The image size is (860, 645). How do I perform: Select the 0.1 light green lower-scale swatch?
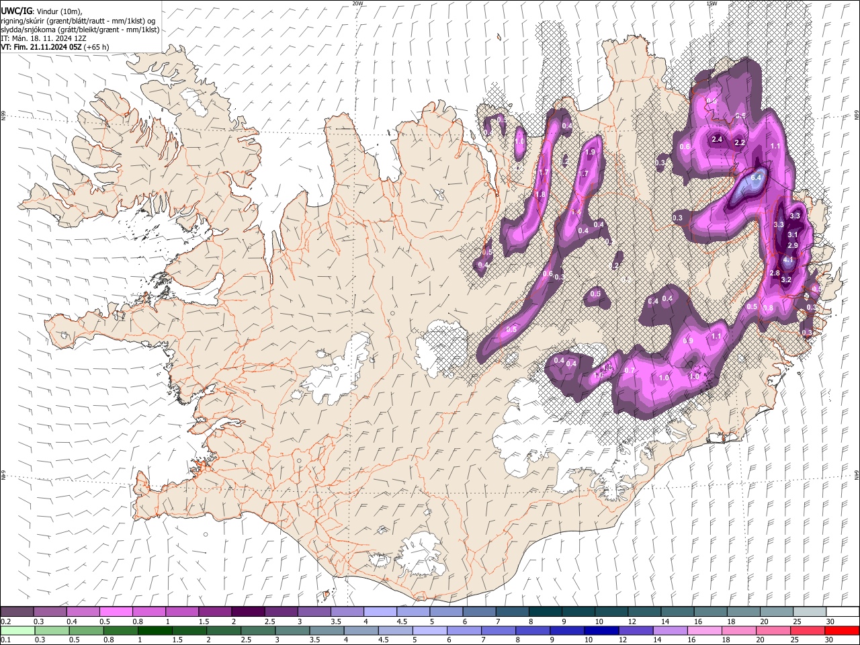17,630
